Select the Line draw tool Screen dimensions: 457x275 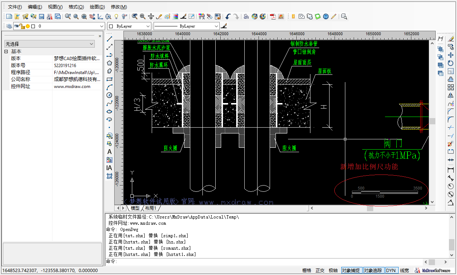[x=109, y=39]
